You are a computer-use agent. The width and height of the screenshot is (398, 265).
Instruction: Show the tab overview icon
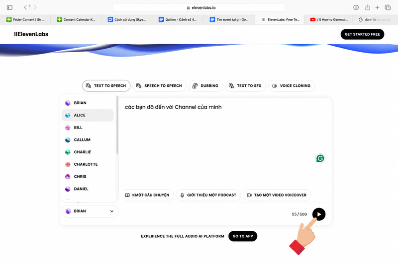click(388, 7)
